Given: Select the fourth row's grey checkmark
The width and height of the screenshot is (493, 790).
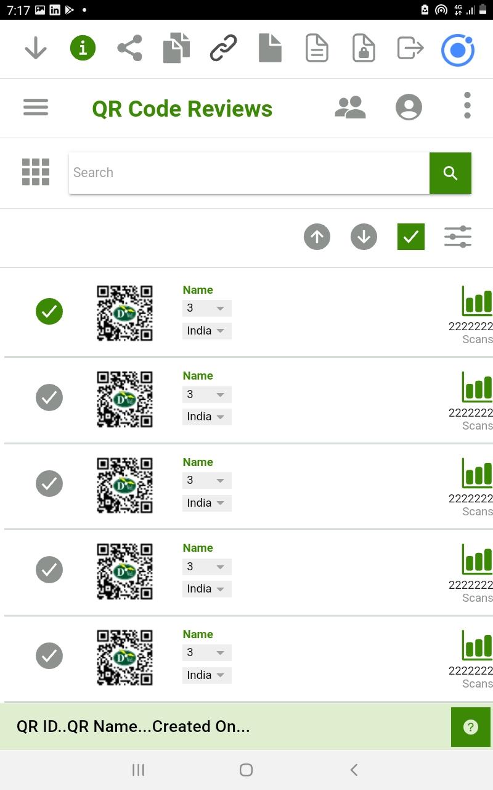Looking at the screenshot, I should tap(49, 570).
